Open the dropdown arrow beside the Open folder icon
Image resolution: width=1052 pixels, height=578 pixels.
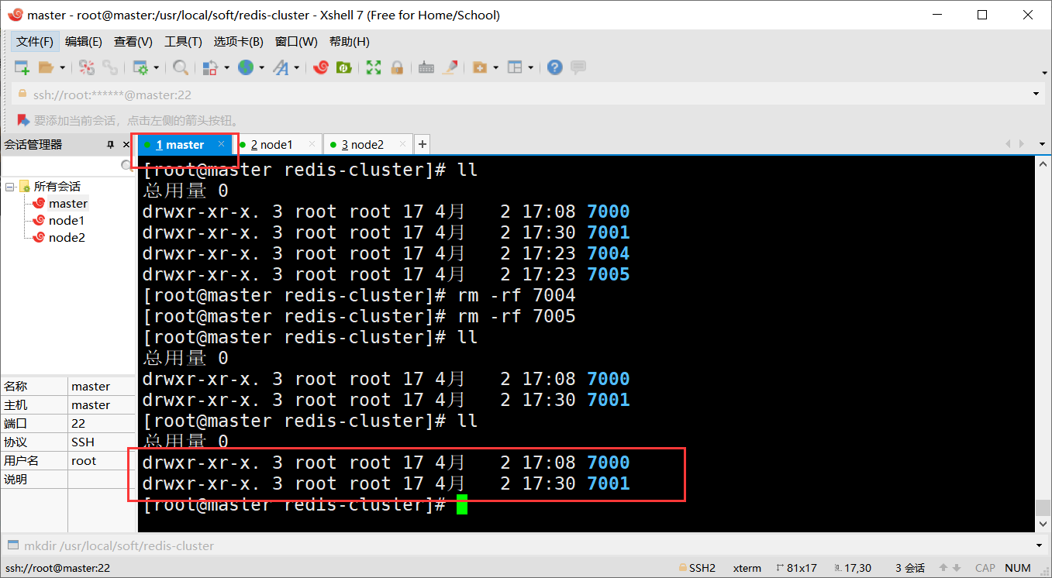(62, 67)
